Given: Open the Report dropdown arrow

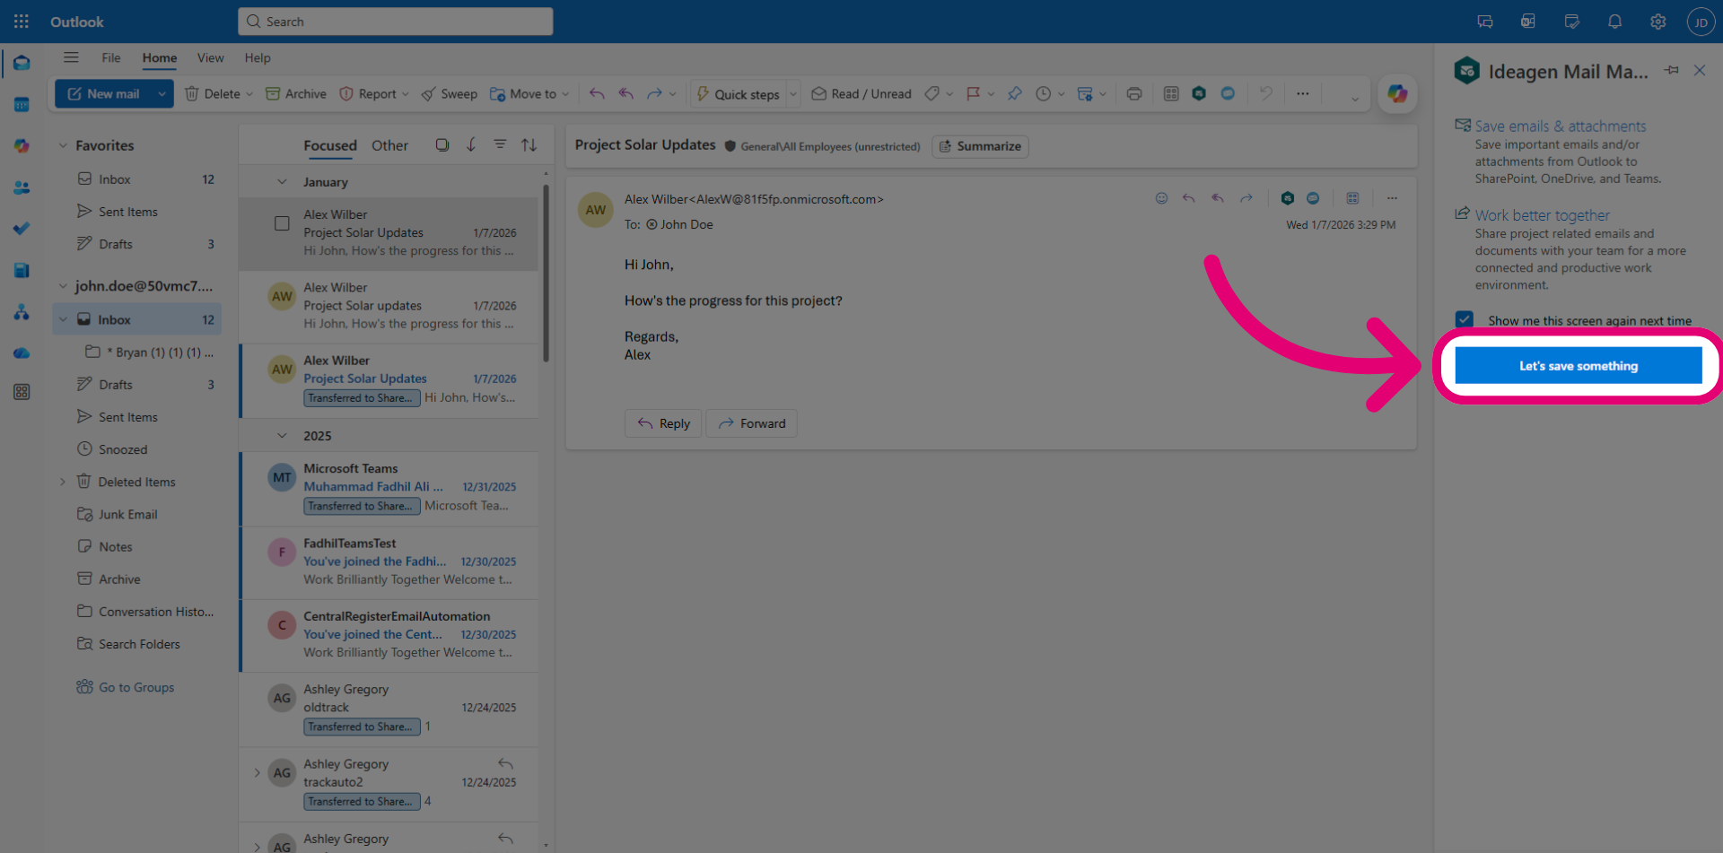Looking at the screenshot, I should pyautogui.click(x=405, y=94).
